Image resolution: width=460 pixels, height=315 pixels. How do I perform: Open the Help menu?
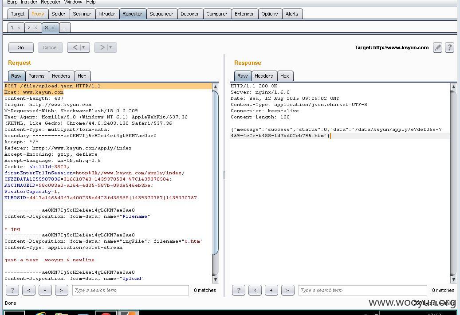point(90,2)
